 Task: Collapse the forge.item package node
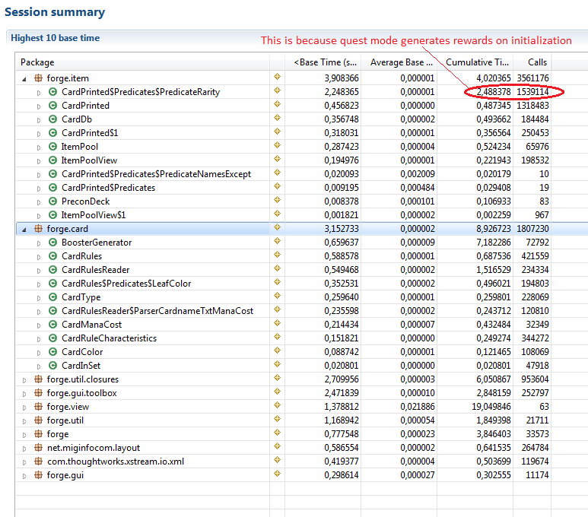click(24, 78)
